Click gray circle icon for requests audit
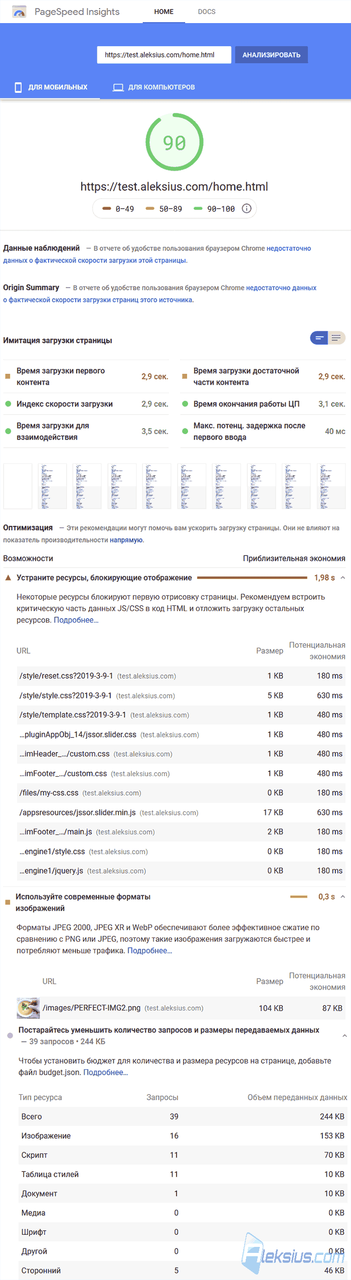Viewport: 351px width, 1280px height. coord(10,1035)
